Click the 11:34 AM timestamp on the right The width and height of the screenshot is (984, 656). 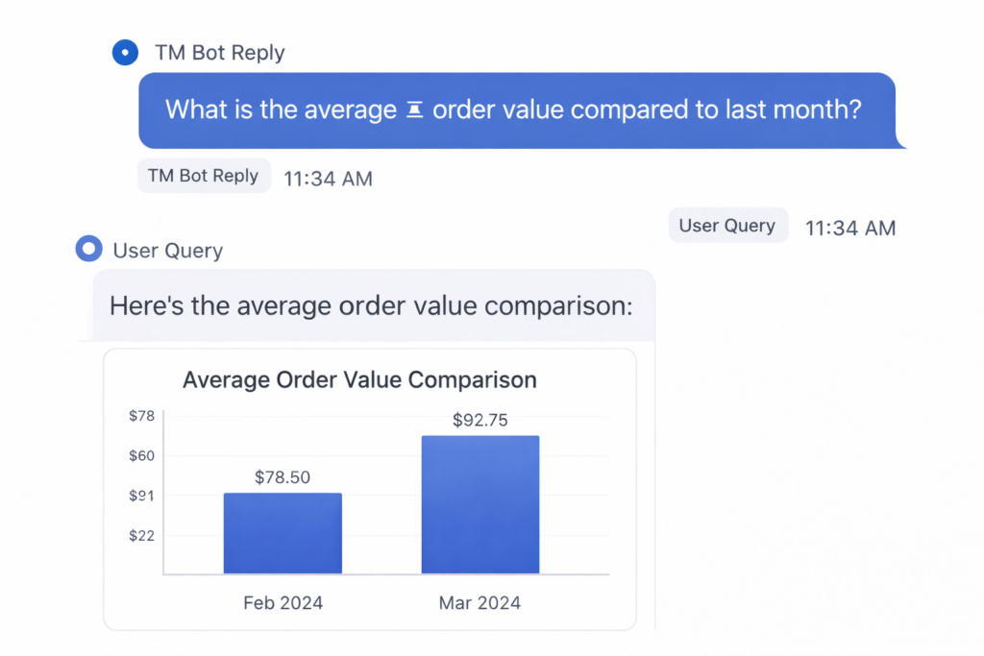click(x=849, y=228)
